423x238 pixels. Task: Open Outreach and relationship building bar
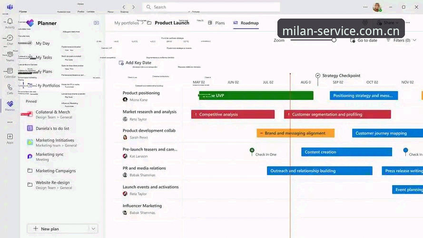point(320,171)
